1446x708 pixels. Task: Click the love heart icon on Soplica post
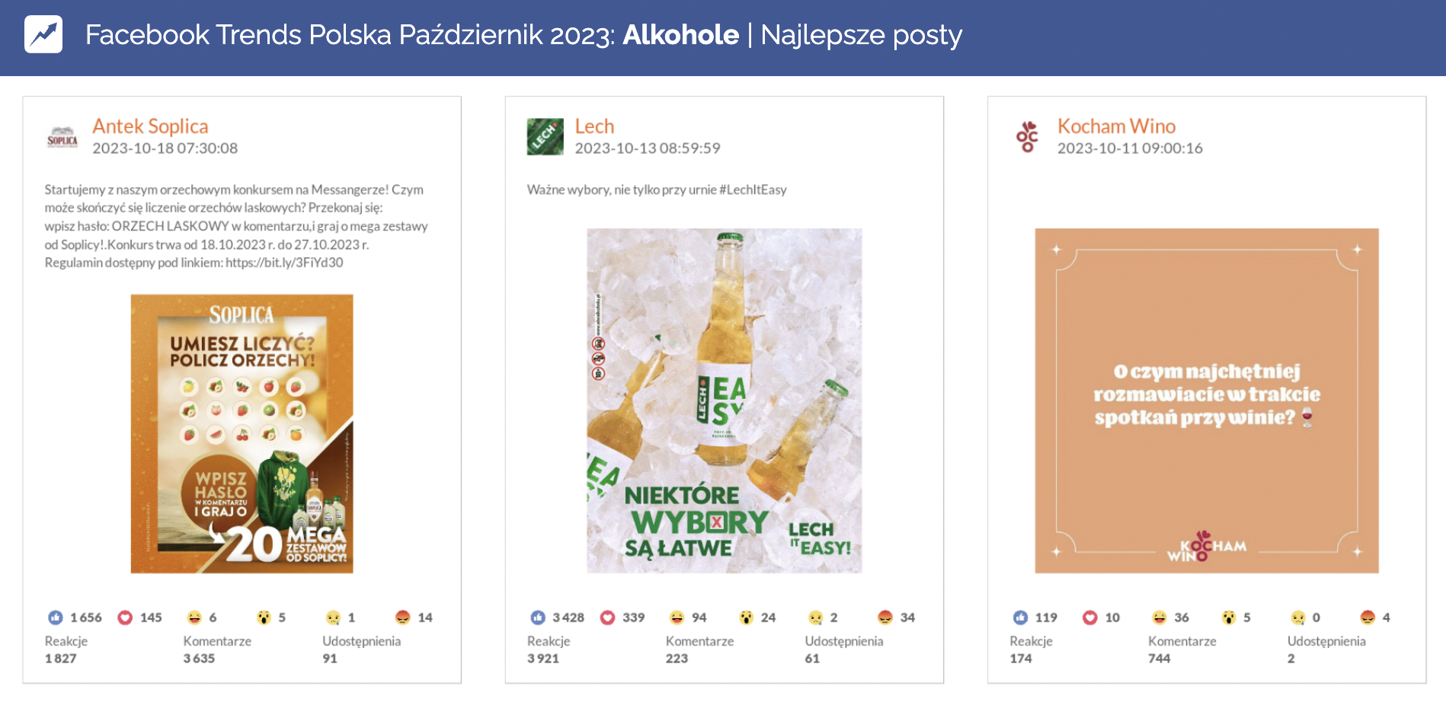(125, 617)
